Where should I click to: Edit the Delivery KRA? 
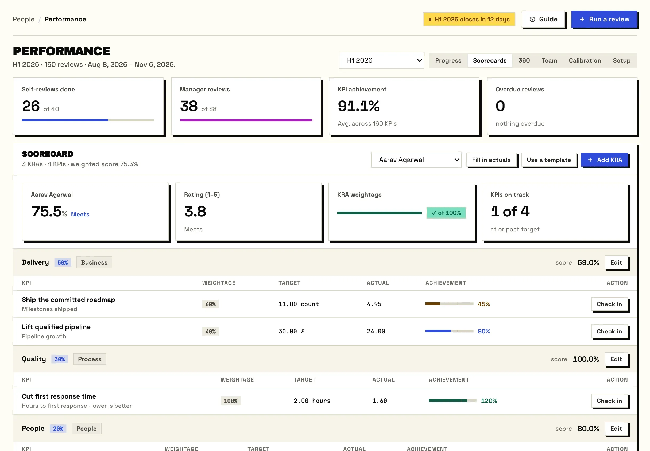[616, 263]
